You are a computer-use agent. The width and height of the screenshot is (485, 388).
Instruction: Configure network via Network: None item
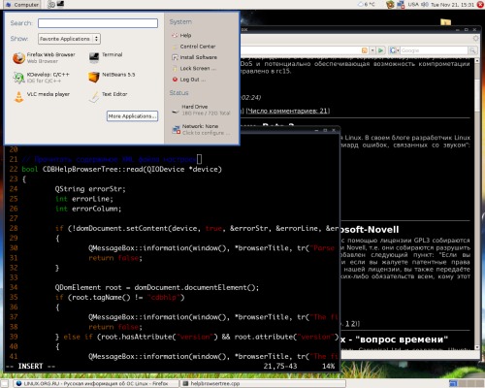(x=201, y=129)
